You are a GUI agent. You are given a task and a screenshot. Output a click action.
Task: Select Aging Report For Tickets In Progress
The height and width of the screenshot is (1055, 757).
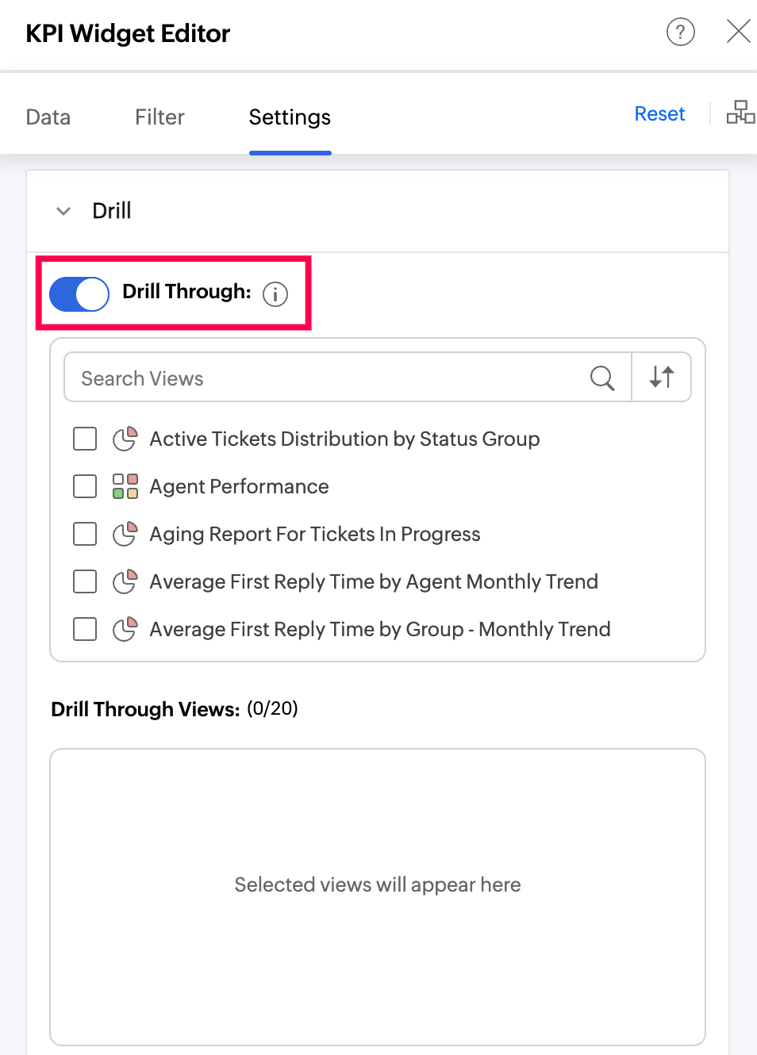coord(315,534)
